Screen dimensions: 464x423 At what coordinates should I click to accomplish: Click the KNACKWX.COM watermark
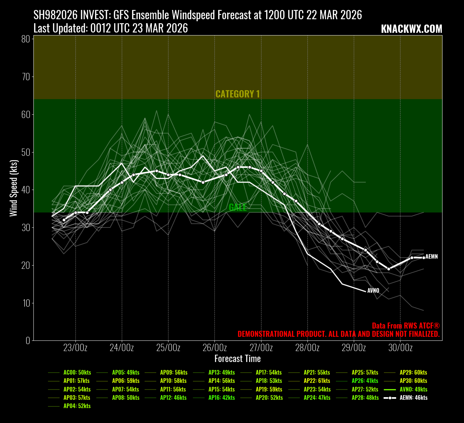pos(411,29)
